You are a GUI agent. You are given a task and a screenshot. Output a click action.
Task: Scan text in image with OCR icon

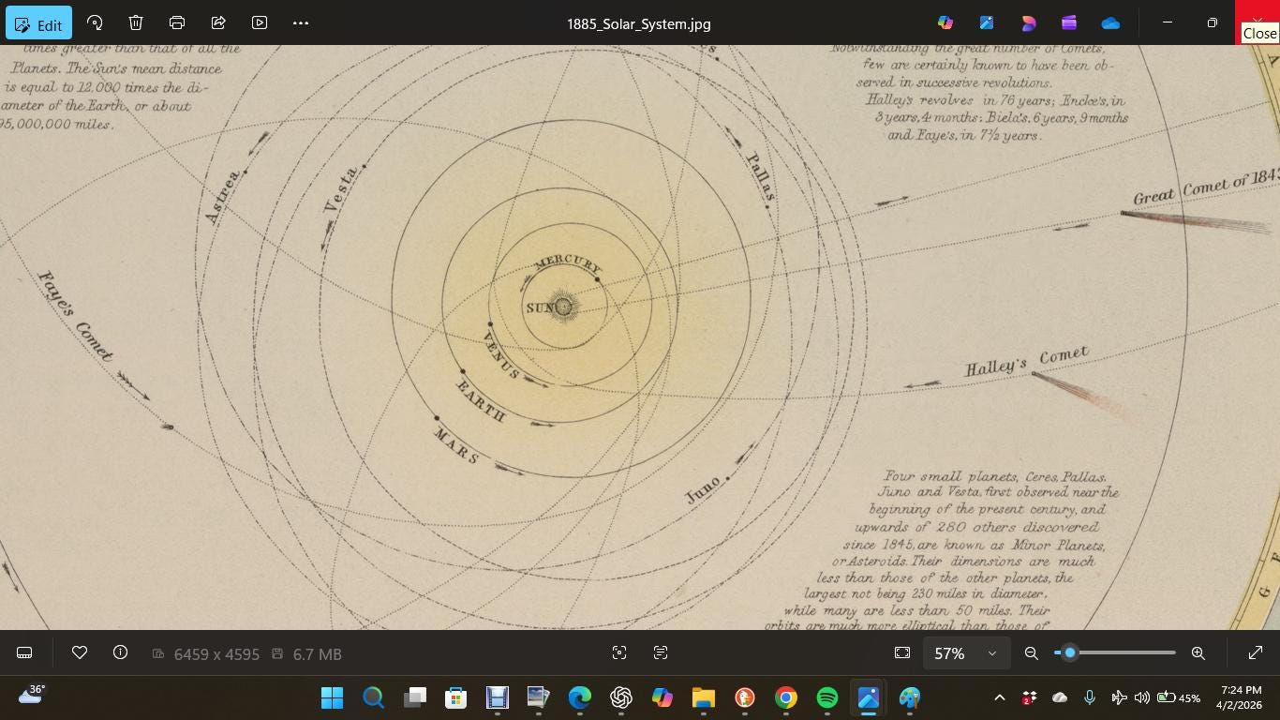[x=661, y=652]
